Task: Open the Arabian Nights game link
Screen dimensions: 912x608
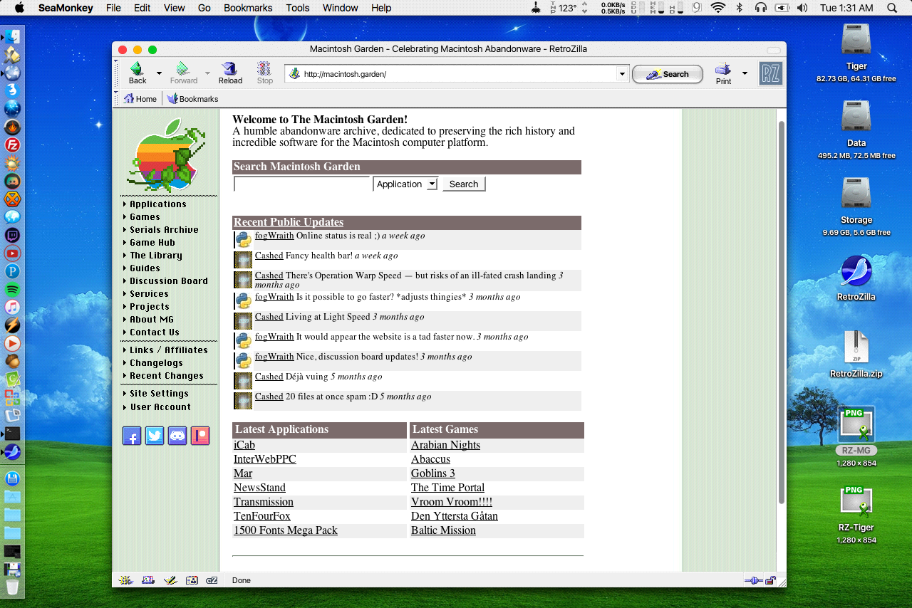Action: pos(445,445)
